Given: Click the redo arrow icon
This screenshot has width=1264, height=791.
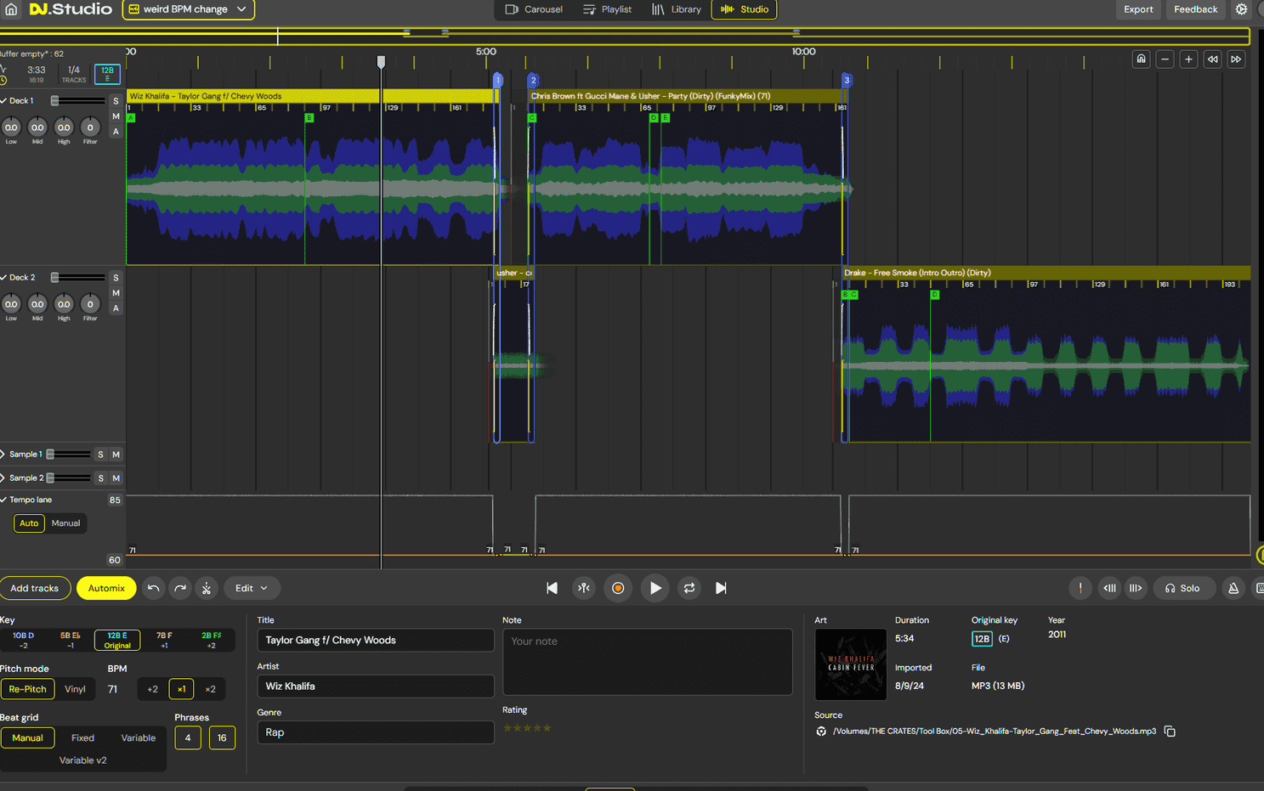Looking at the screenshot, I should click(x=180, y=588).
